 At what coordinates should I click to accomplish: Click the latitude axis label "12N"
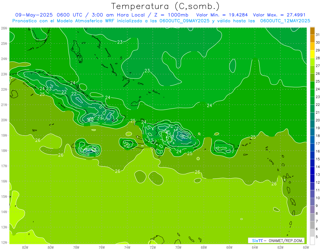coord(4,242)
